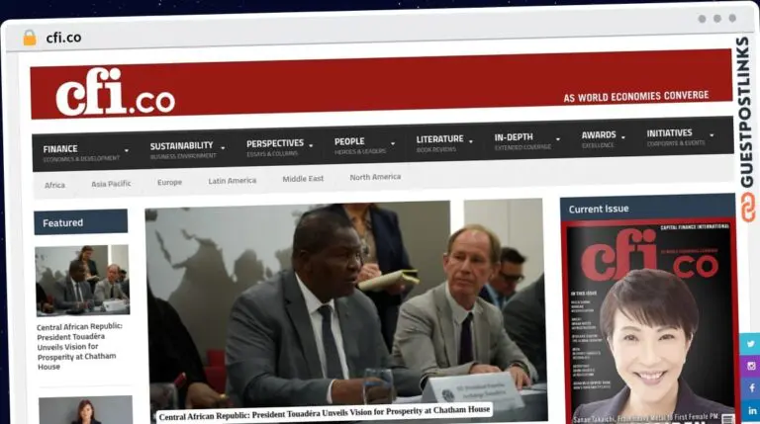Viewport: 760px width, 424px height.
Task: Open the Central African Republic featured article link
Action: 81,345
